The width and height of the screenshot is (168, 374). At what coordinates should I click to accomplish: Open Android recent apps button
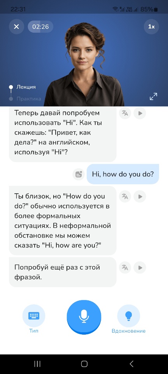(37, 364)
